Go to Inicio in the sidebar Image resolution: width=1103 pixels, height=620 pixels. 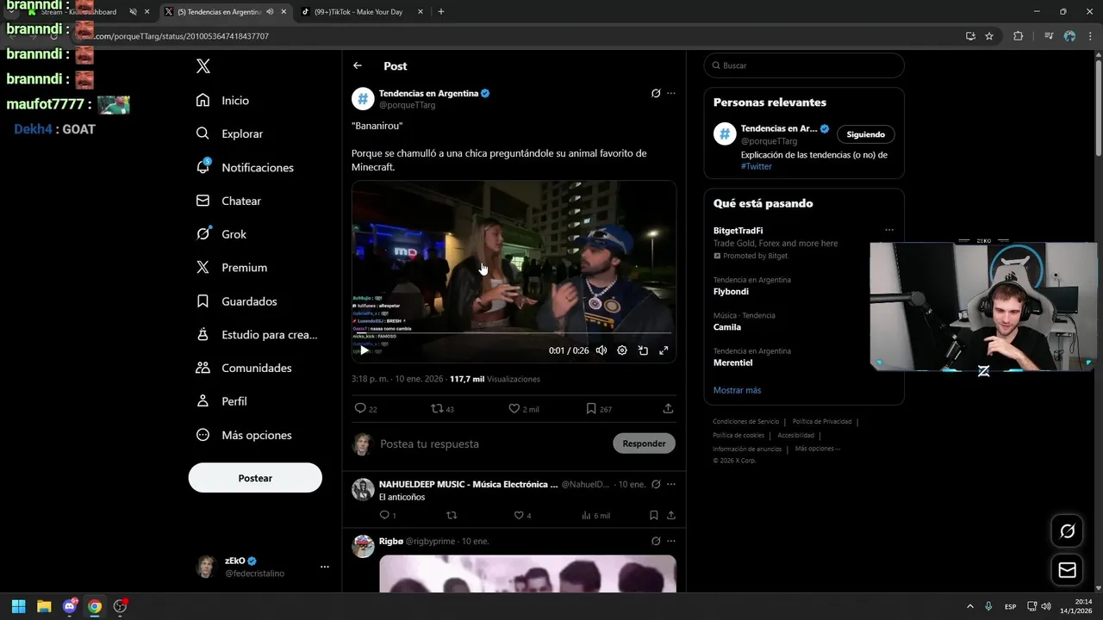(222, 101)
